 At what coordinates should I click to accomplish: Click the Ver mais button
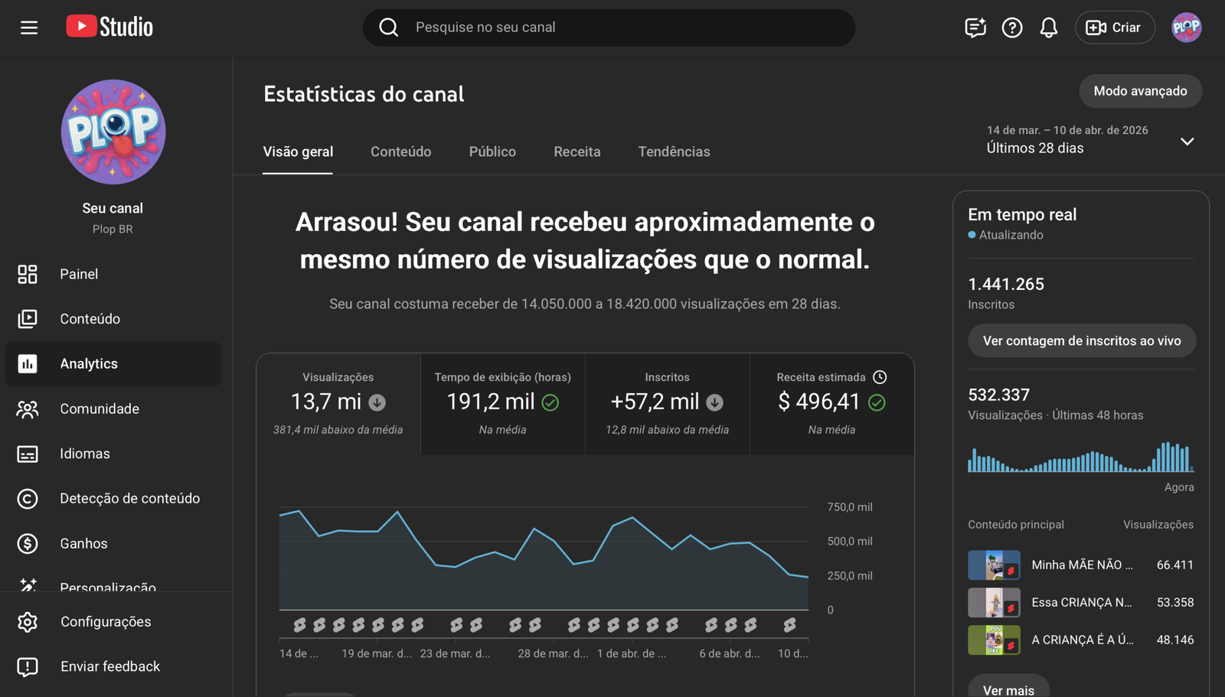tap(1008, 687)
